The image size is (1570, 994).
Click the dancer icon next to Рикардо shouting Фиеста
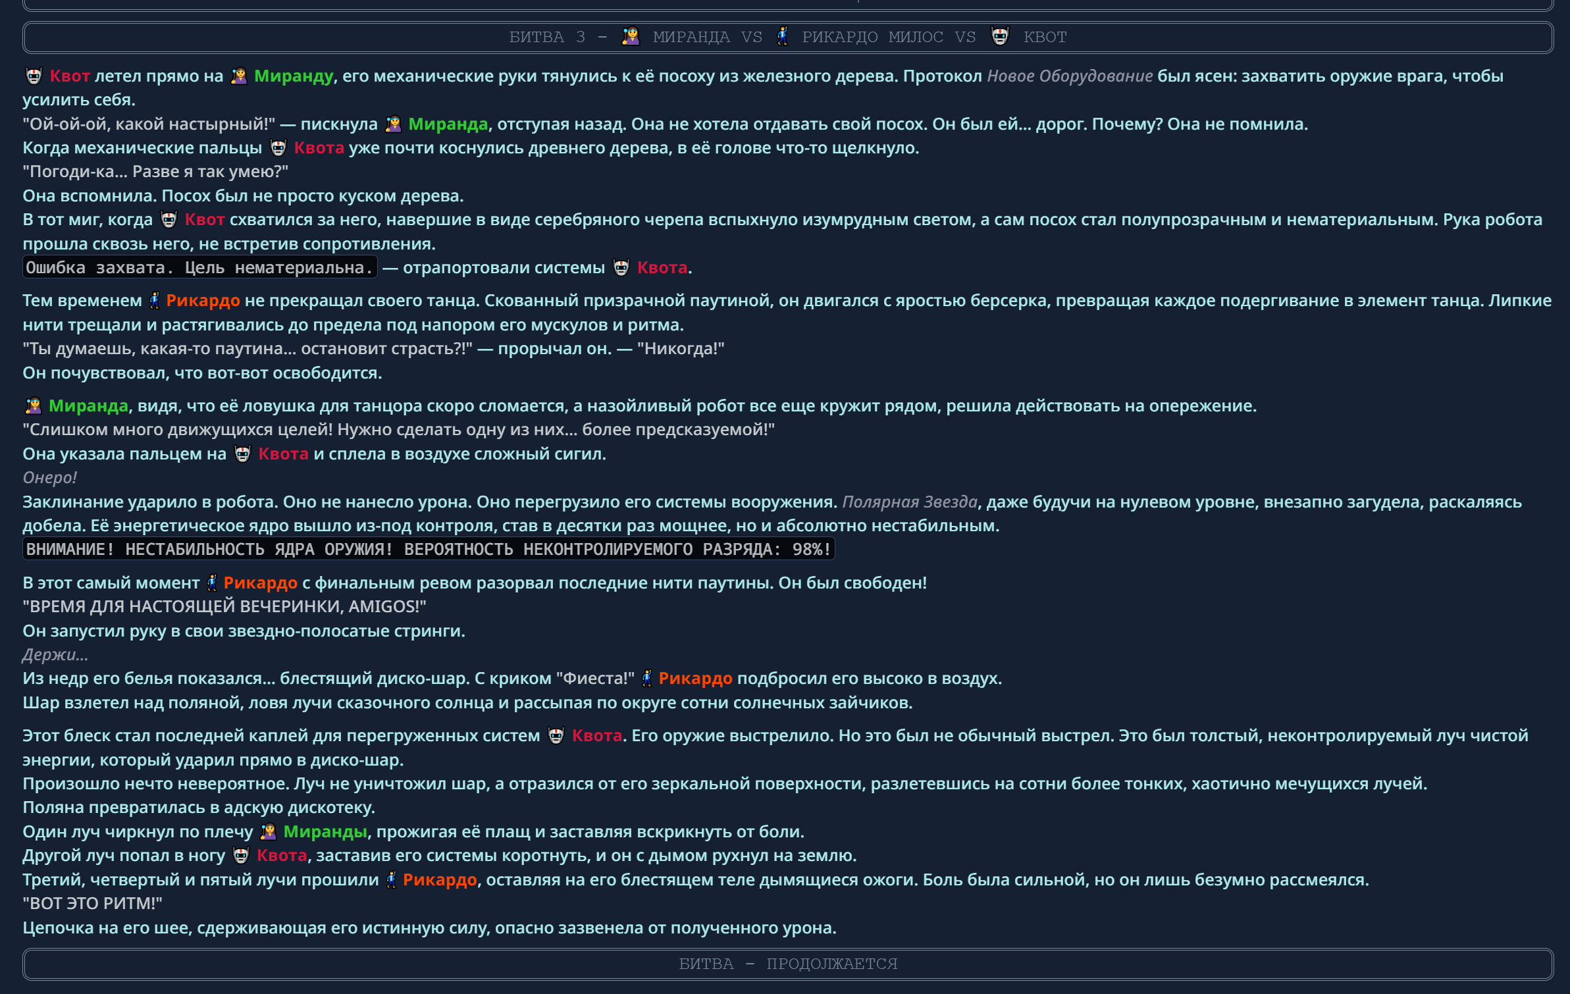[x=646, y=677]
